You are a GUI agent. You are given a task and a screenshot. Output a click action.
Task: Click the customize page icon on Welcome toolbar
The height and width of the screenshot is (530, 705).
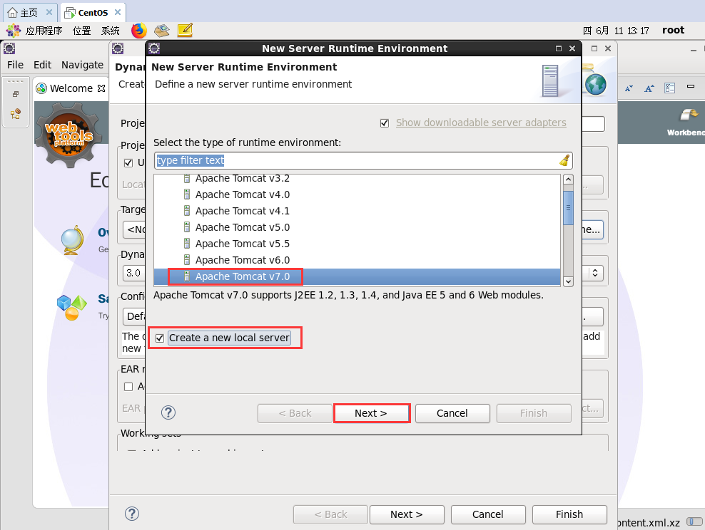669,88
